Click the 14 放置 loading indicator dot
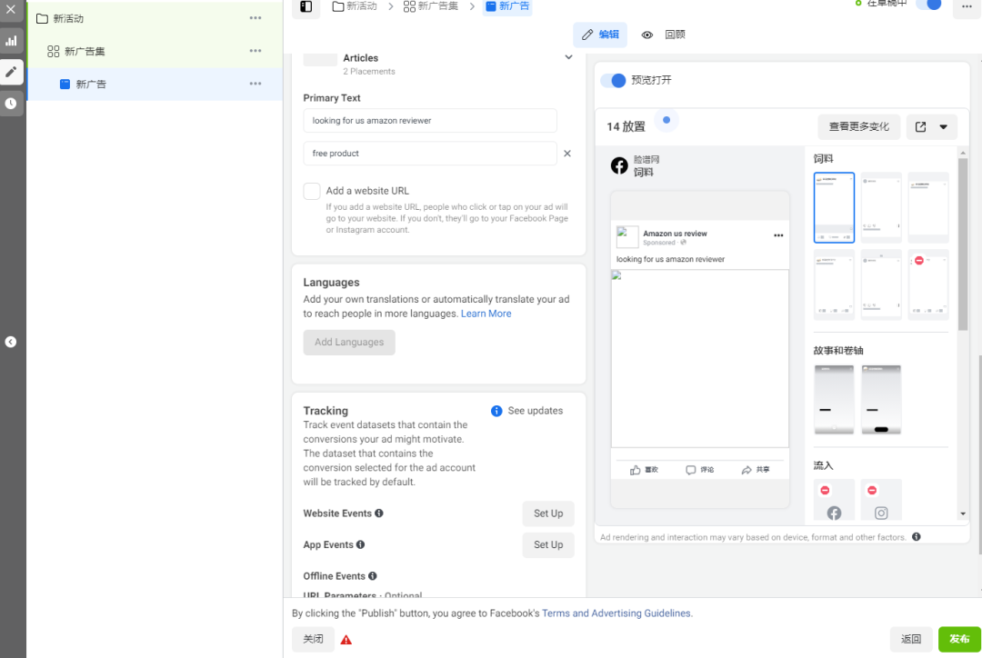Viewport: 982px width, 658px height. 666,120
